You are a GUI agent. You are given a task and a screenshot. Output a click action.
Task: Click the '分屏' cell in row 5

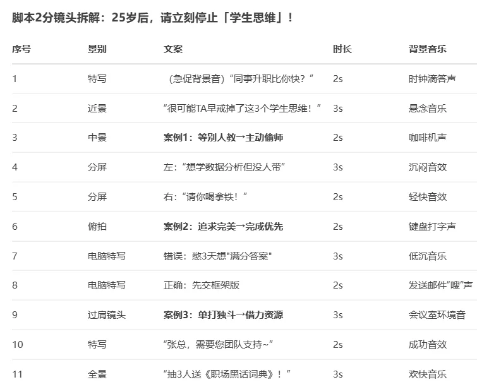tap(97, 197)
